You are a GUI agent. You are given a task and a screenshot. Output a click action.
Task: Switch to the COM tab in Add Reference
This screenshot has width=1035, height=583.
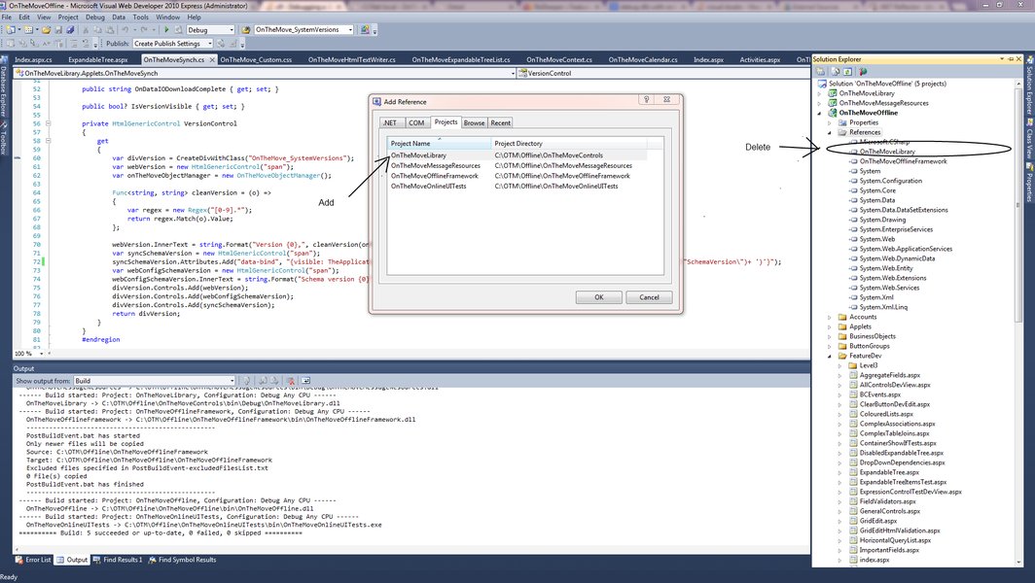[x=416, y=122]
